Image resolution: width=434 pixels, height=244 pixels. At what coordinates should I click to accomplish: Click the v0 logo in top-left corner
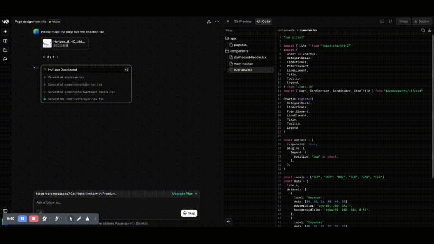click(x=5, y=22)
